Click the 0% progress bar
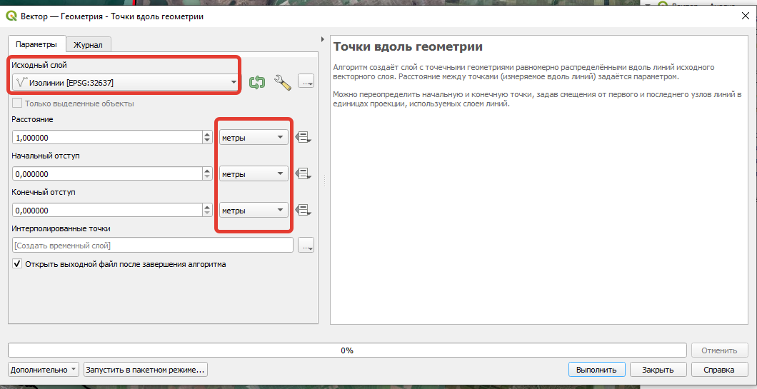757x389 pixels. [347, 350]
